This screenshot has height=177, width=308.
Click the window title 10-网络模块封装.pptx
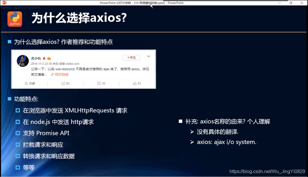tap(149, 3)
